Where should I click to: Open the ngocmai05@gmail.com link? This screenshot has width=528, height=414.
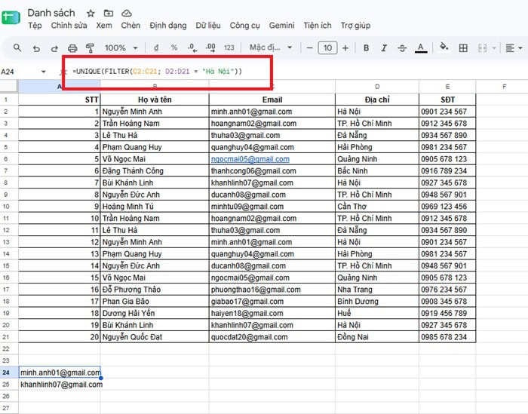pyautogui.click(x=250, y=159)
